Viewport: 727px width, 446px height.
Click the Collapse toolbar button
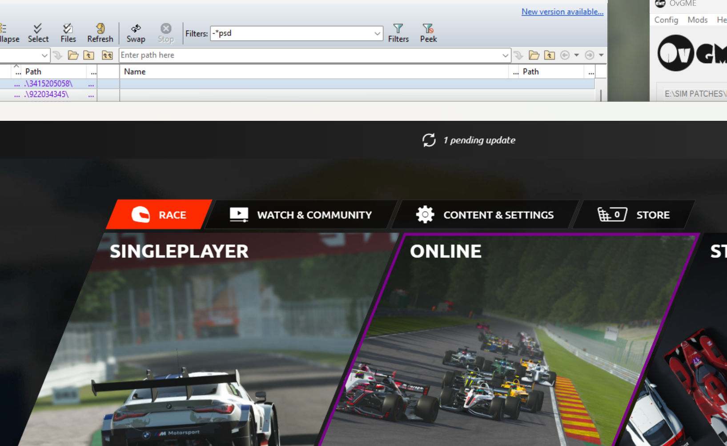coord(9,33)
